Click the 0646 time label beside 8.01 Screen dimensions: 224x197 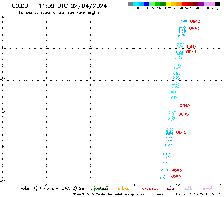(176, 170)
